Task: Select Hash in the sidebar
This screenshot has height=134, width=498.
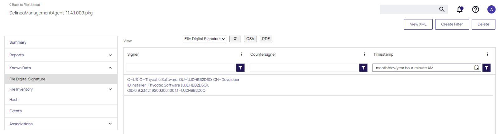Action: click(14, 100)
